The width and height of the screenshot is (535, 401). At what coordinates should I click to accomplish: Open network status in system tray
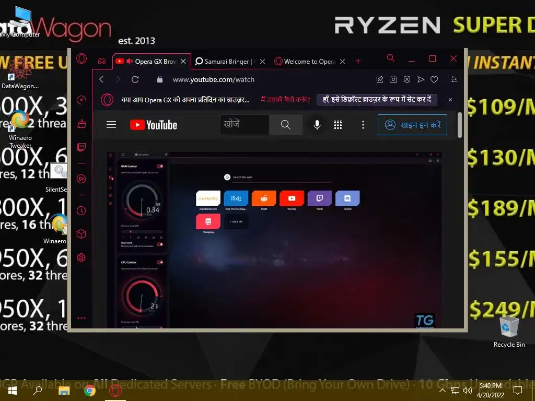click(455, 391)
